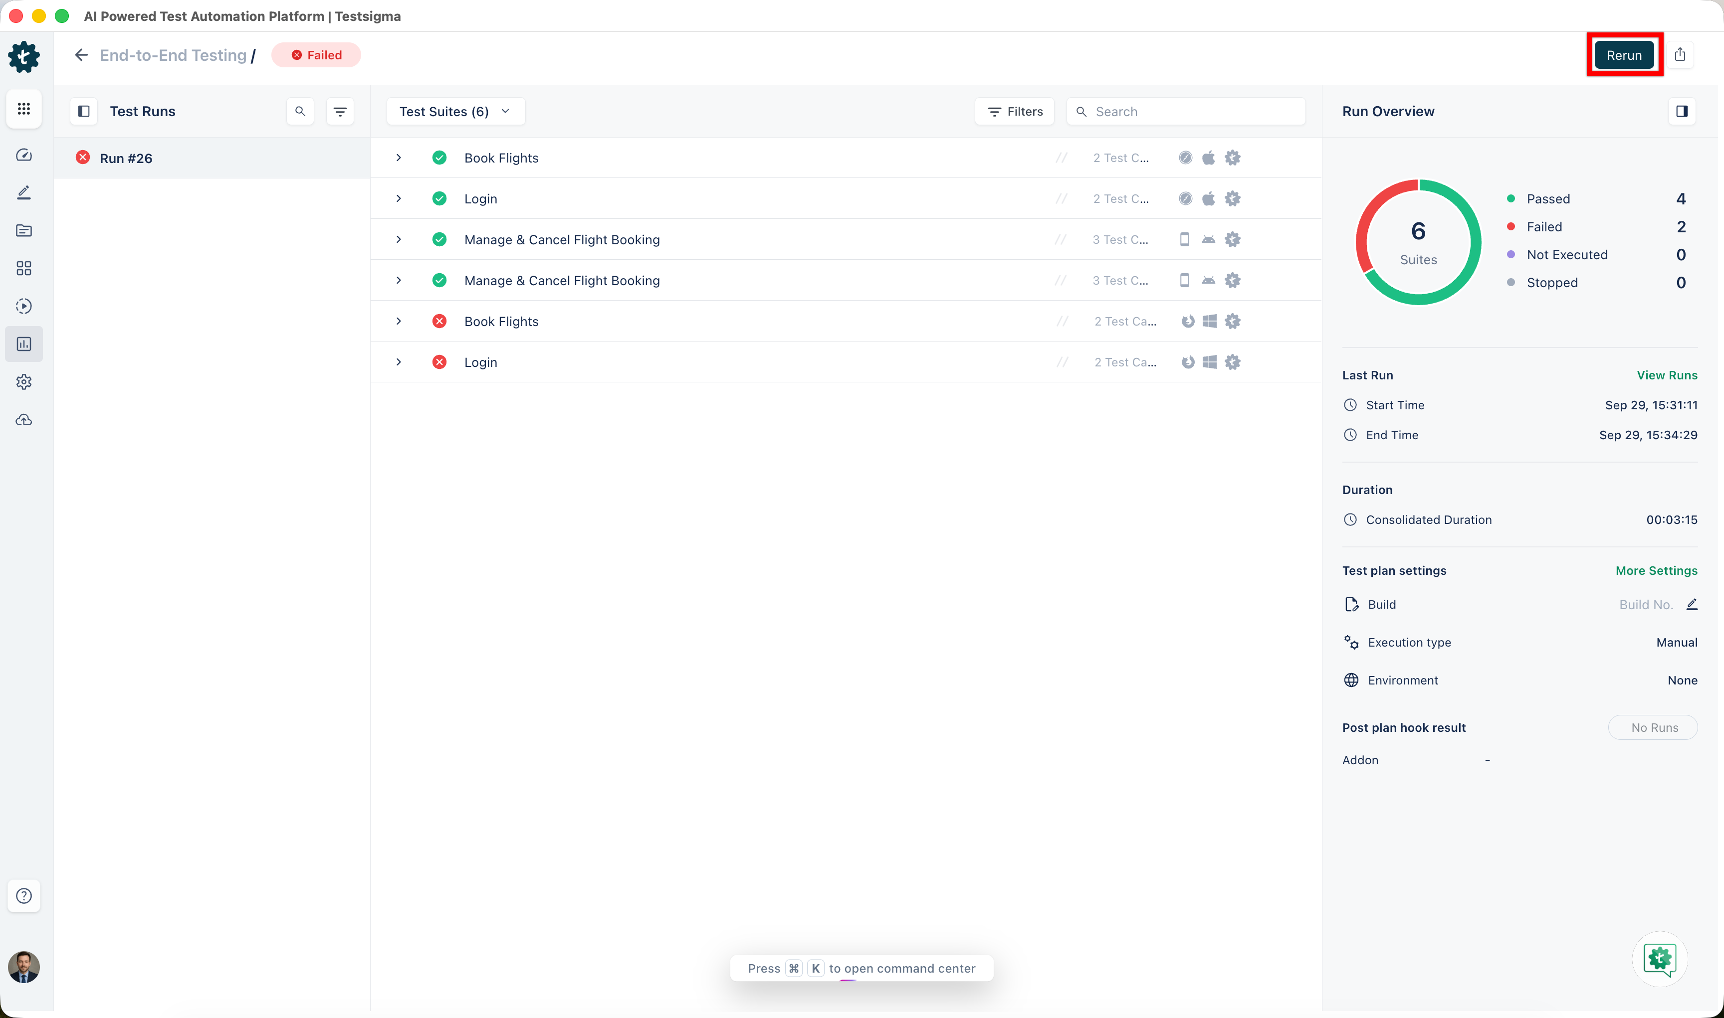Open the Testsigma logo home icon
Viewport: 1724px width, 1018px height.
pos(24,56)
